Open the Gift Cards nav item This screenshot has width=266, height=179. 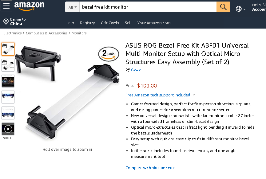coord(110,23)
